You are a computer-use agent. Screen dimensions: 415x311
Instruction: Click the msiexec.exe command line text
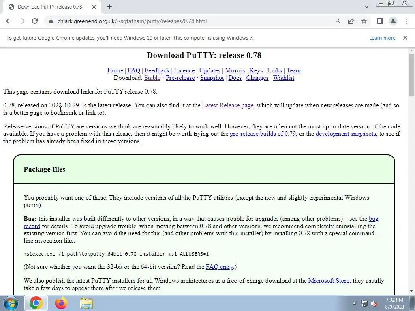tap(116, 254)
